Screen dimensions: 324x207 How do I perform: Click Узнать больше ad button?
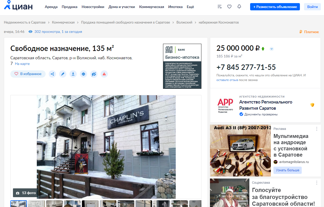pyautogui.click(x=287, y=170)
